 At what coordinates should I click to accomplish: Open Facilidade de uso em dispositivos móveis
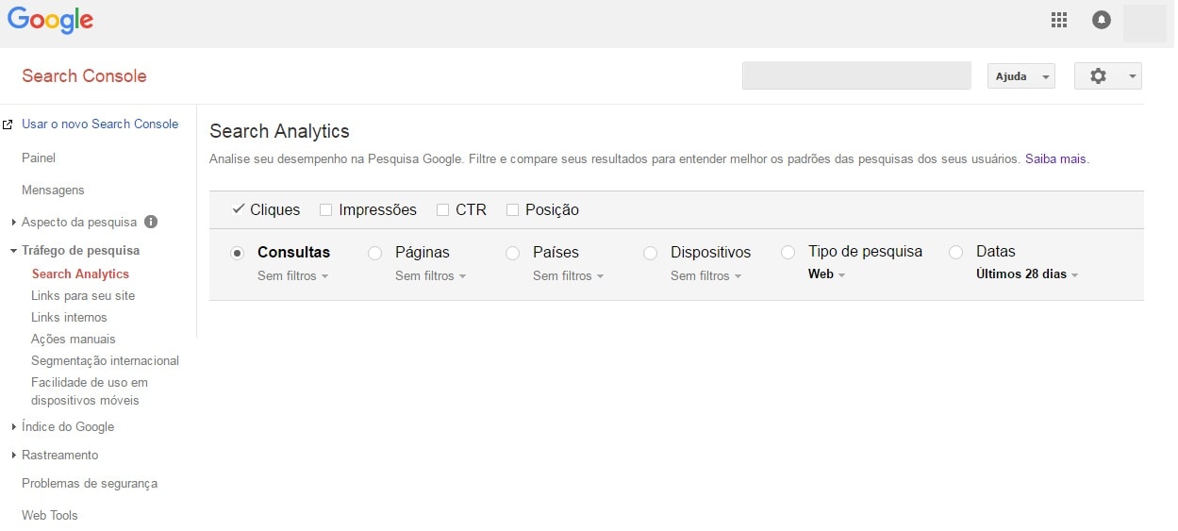[90, 391]
